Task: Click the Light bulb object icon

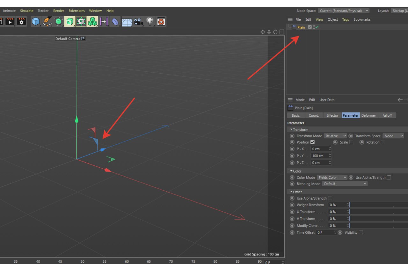Action: pos(150,21)
